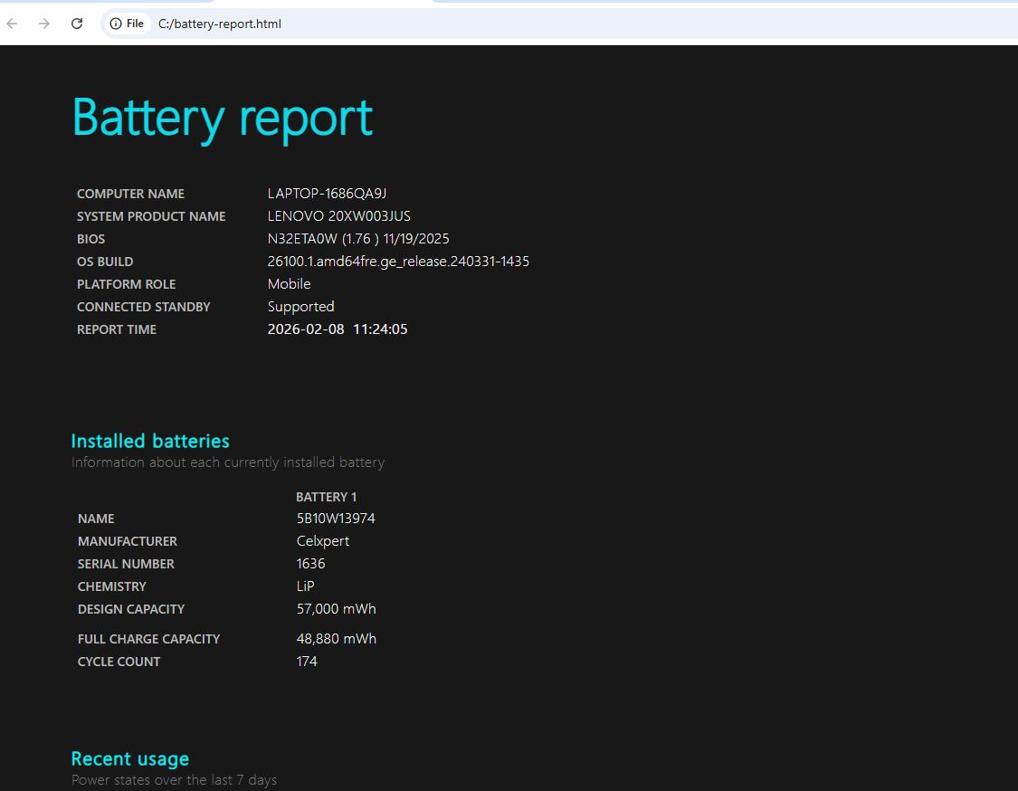Click the manufacturer value Celxpert
Viewport: 1018px width, 791px height.
pyautogui.click(x=322, y=541)
